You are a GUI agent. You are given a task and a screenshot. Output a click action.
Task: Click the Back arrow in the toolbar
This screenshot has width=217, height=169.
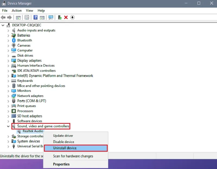tap(3, 18)
